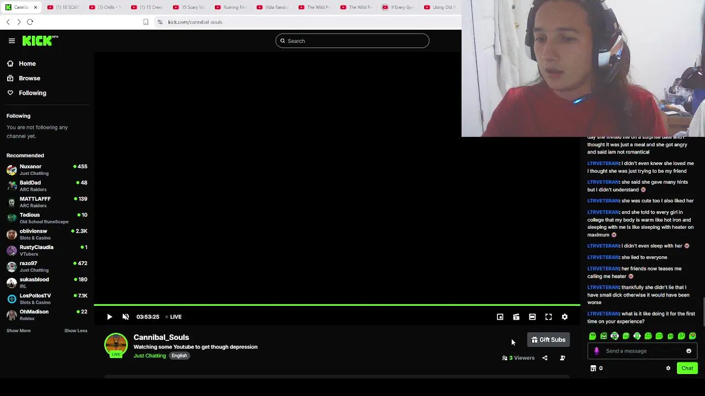The width and height of the screenshot is (705, 396).
Task: Reload the browser page
Action: pyautogui.click(x=30, y=22)
